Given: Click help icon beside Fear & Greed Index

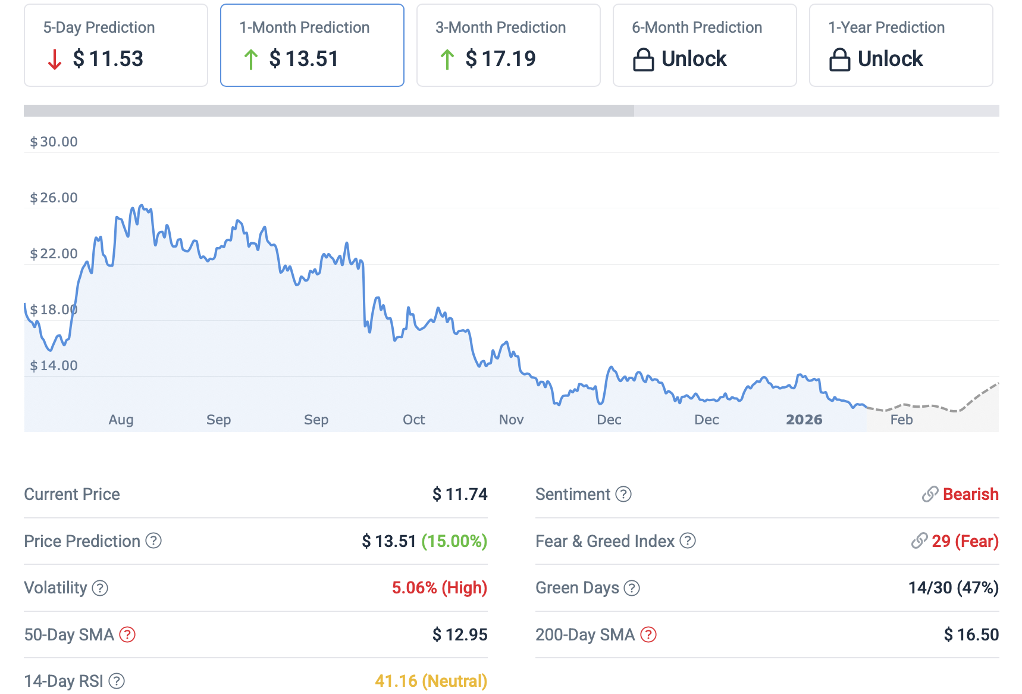Looking at the screenshot, I should tap(687, 540).
